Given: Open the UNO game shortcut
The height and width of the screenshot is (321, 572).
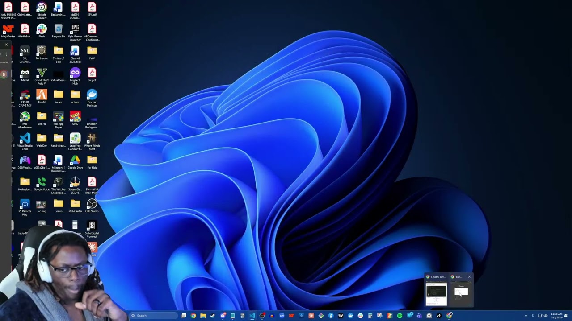Looking at the screenshot, I should point(75,119).
